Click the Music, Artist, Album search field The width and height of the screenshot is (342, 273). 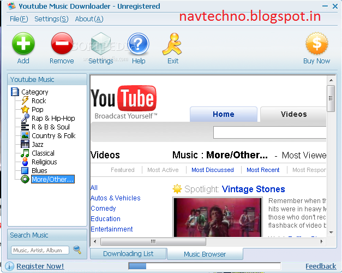pyautogui.click(x=40, y=250)
